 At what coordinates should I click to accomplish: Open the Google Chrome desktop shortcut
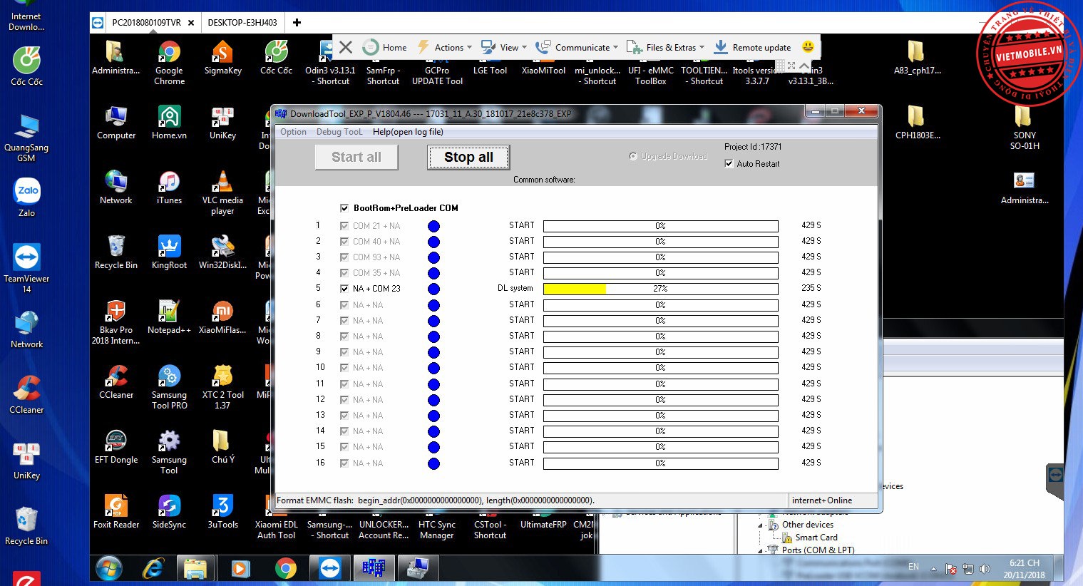coord(169,63)
